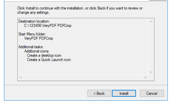The width and height of the screenshot is (171, 102).
Task: Click the horizontal scroll-right arrow
Action: (145, 78)
